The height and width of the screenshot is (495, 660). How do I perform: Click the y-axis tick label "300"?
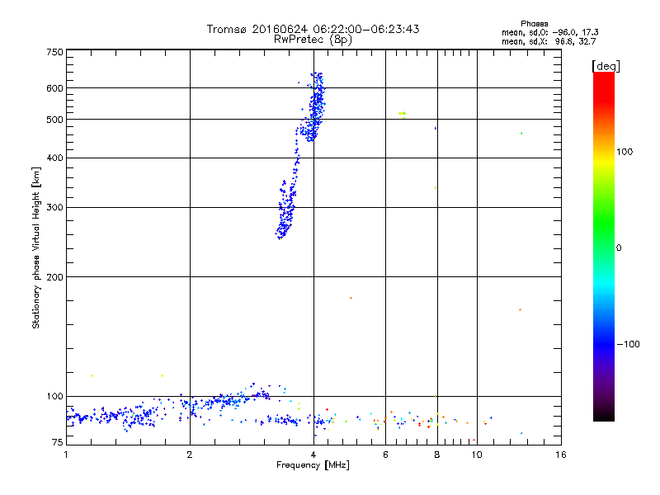54,208
